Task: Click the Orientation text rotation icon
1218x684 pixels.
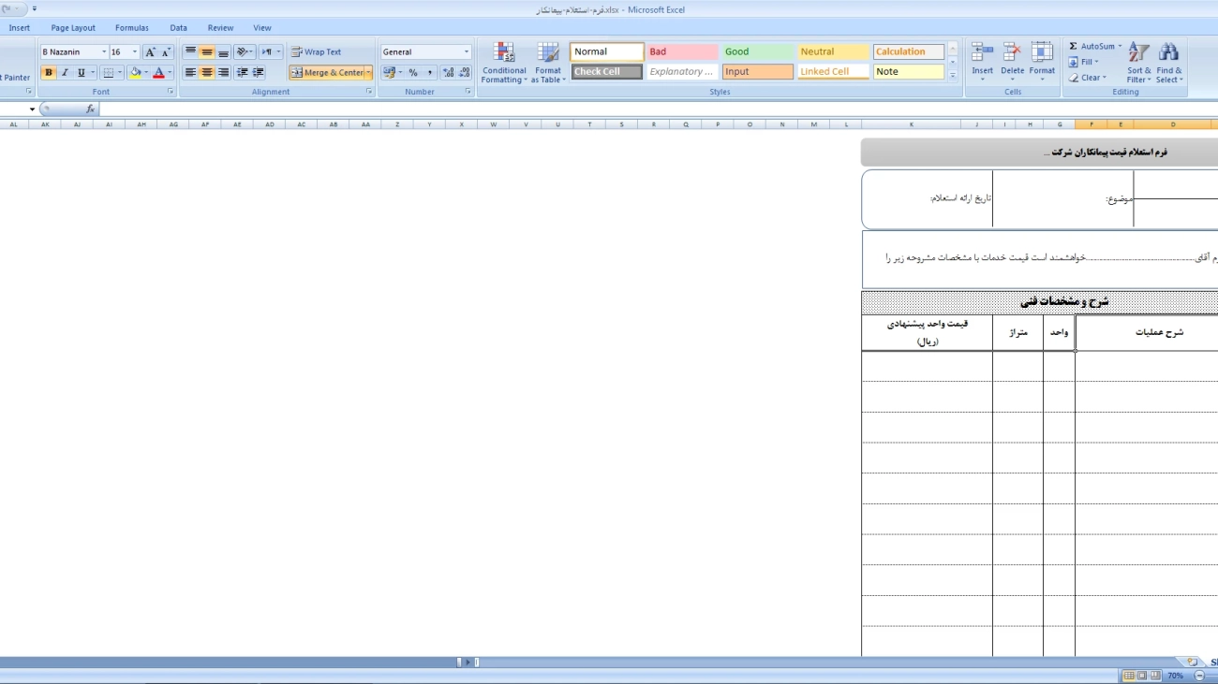Action: (x=242, y=52)
